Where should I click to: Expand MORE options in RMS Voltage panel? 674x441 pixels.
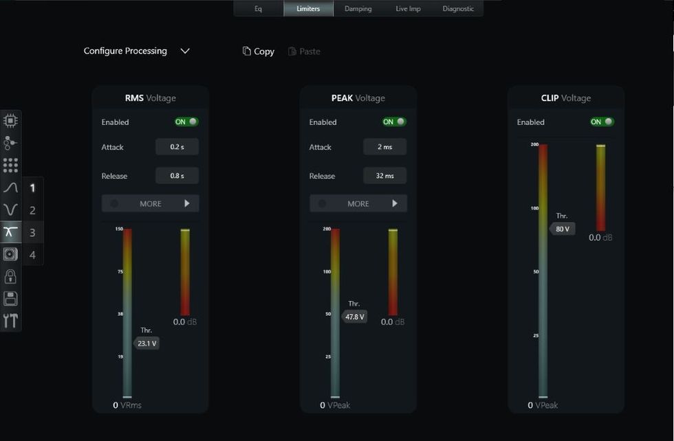coord(150,203)
